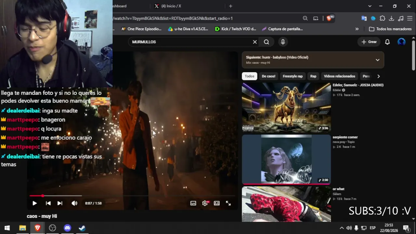416x234 pixels.
Task: Open the Edeler, Samuelz - JOS3A title link
Action: click(358, 85)
